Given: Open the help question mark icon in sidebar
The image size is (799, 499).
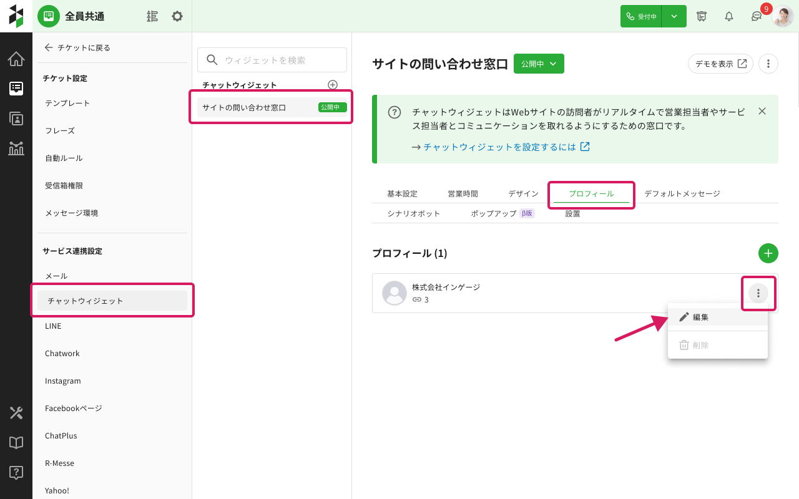Looking at the screenshot, I should tap(16, 472).
